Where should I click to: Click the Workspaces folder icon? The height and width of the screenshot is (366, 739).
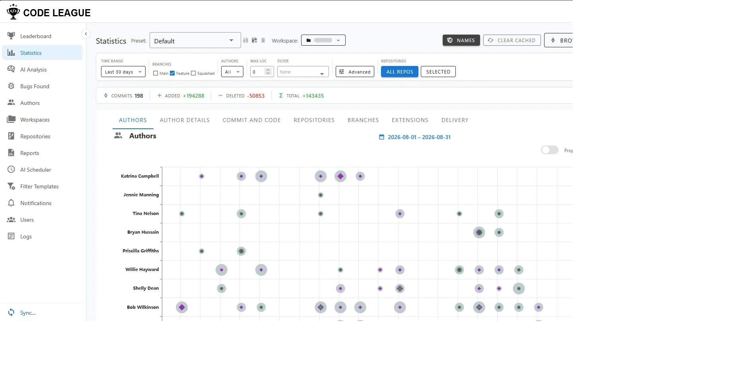pos(11,119)
